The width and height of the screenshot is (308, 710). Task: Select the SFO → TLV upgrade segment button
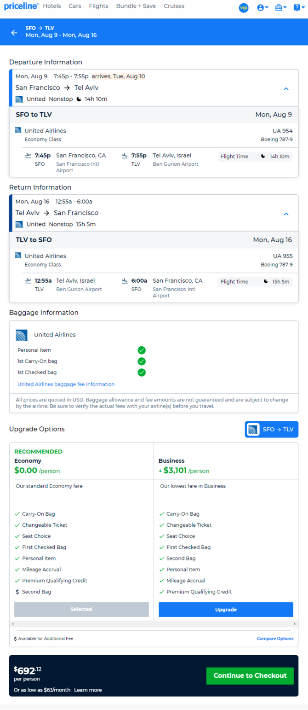(272, 430)
